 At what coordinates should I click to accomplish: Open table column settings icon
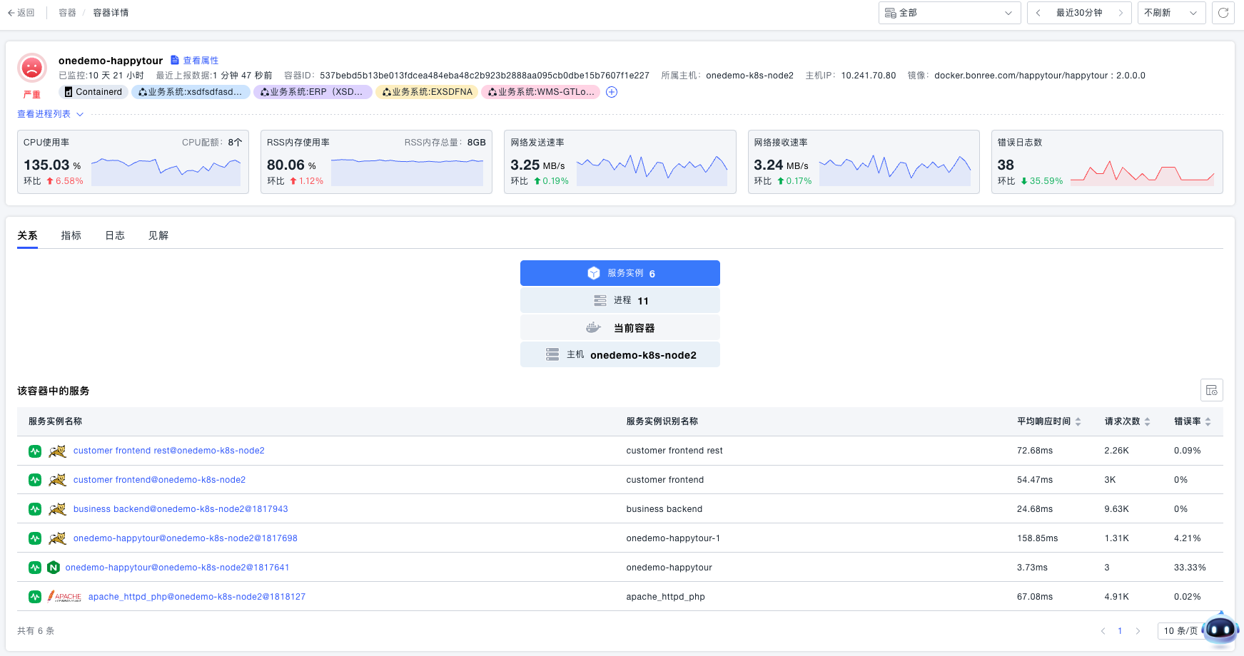click(1211, 390)
